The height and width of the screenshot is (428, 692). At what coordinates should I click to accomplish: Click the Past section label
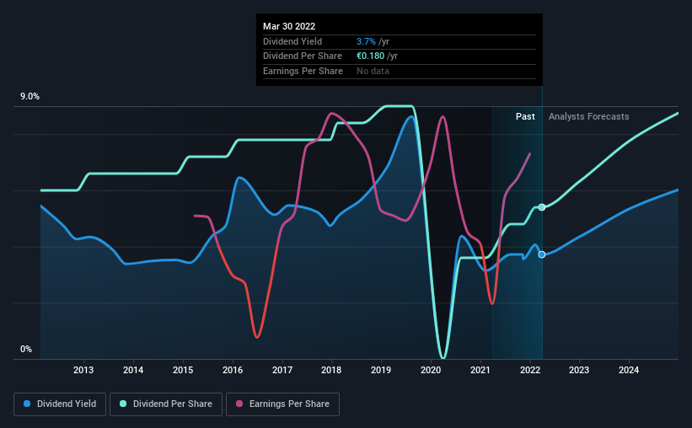tap(525, 116)
